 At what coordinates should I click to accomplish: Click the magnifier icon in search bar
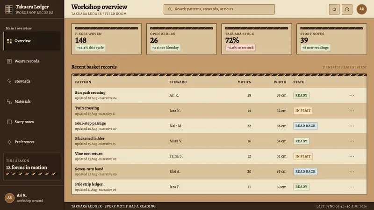click(x=170, y=9)
